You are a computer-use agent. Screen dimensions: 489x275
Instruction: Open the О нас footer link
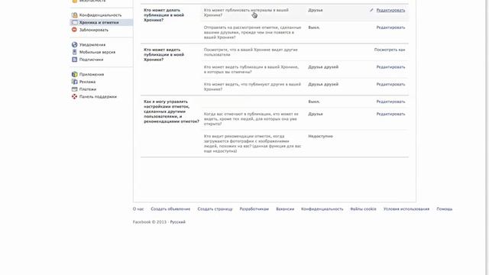pyautogui.click(x=138, y=209)
